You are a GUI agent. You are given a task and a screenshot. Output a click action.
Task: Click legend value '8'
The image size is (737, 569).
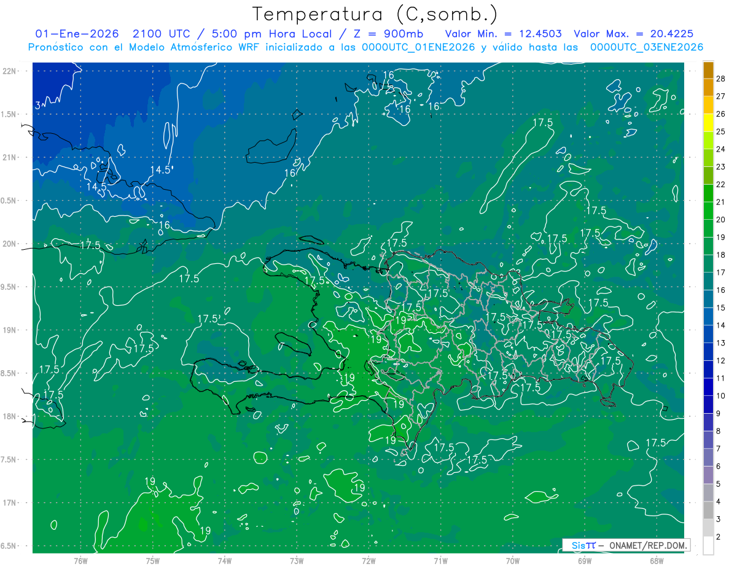tap(719, 431)
